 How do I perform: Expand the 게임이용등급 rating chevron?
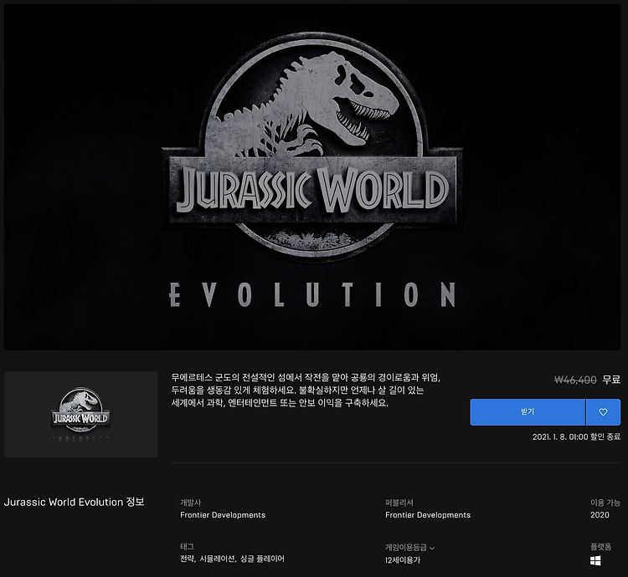(432, 548)
